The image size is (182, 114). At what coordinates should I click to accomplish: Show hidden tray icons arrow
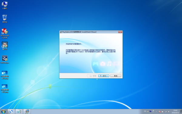[x=156, y=112]
